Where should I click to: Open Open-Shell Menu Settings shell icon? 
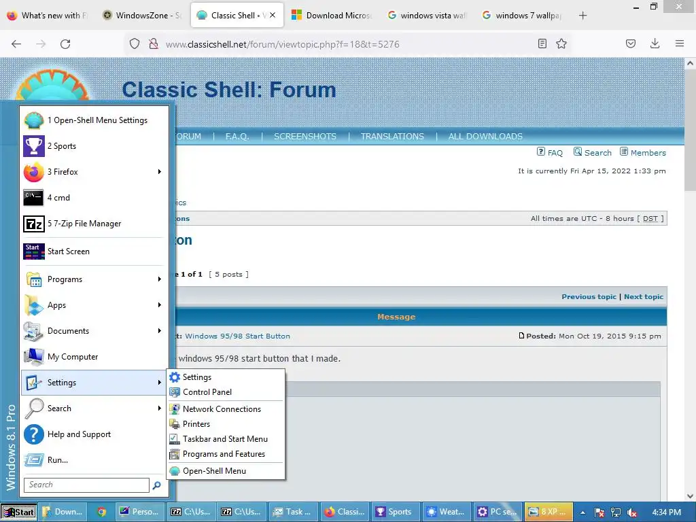34,120
